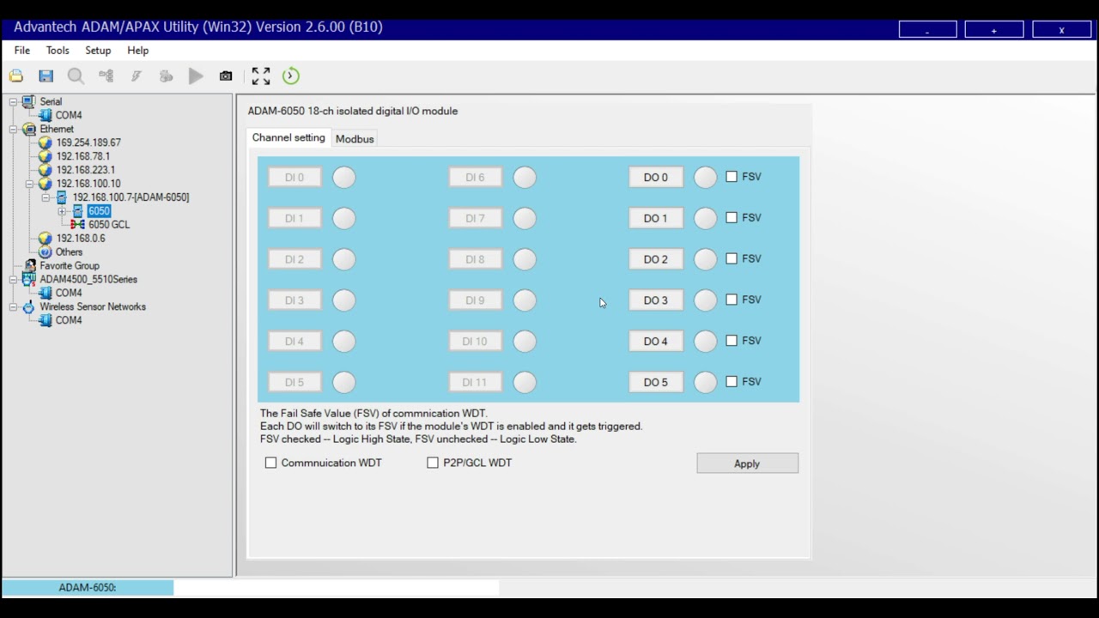The image size is (1099, 618).
Task: Select COM4 under Wireless Sensor Networks
Action: click(69, 320)
